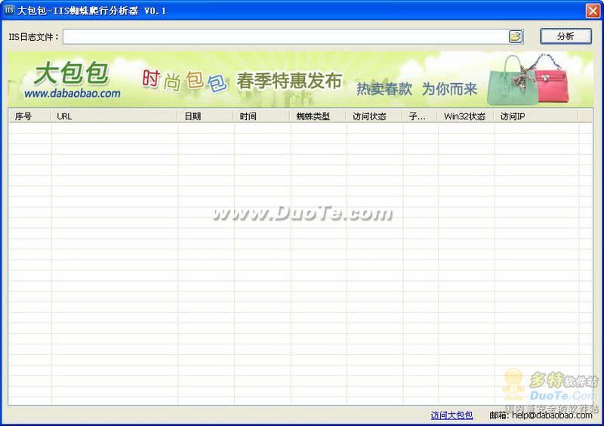Sort by 蜘蛛类型 column header

[x=319, y=116]
